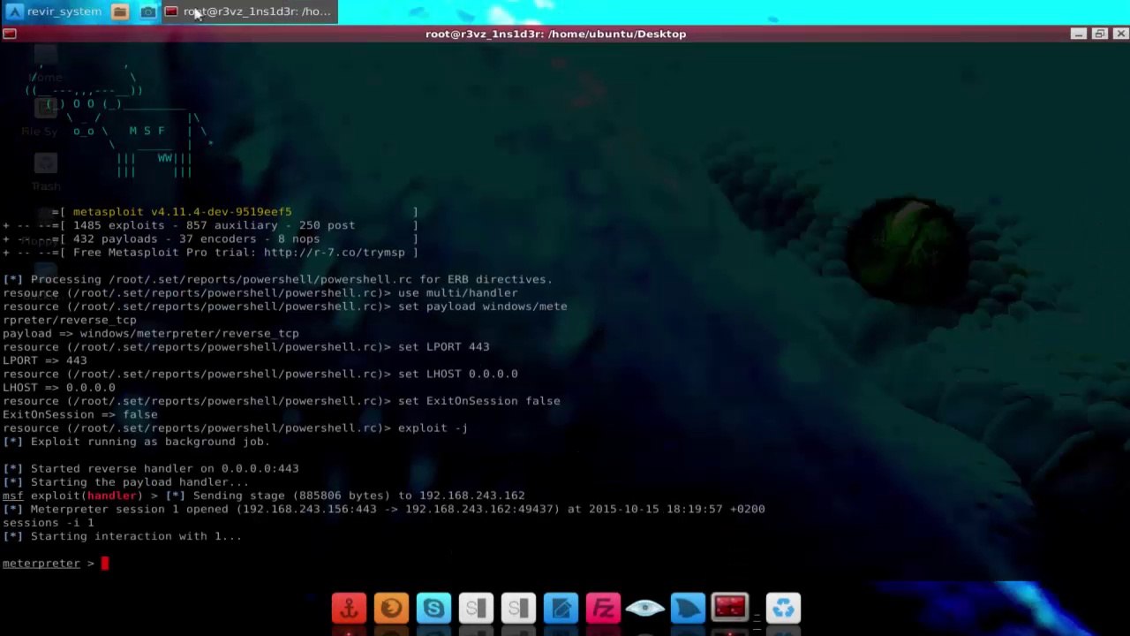The image size is (1130, 636).
Task: Open the Sublime Text icon next to Skype
Action: [476, 608]
